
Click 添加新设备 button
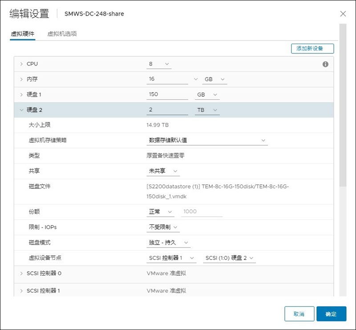pyautogui.click(x=312, y=49)
